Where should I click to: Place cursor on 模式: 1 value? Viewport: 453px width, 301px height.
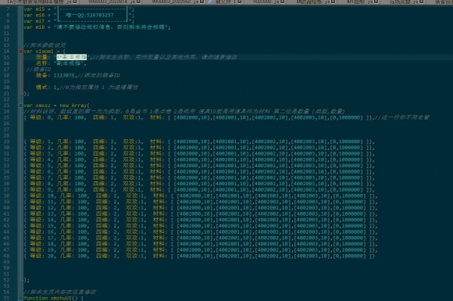(x=55, y=87)
